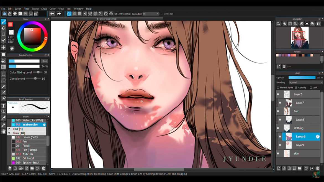This screenshot has width=324, height=182.
Task: Select the Bucket fill tool
Action: click(x=3, y=61)
